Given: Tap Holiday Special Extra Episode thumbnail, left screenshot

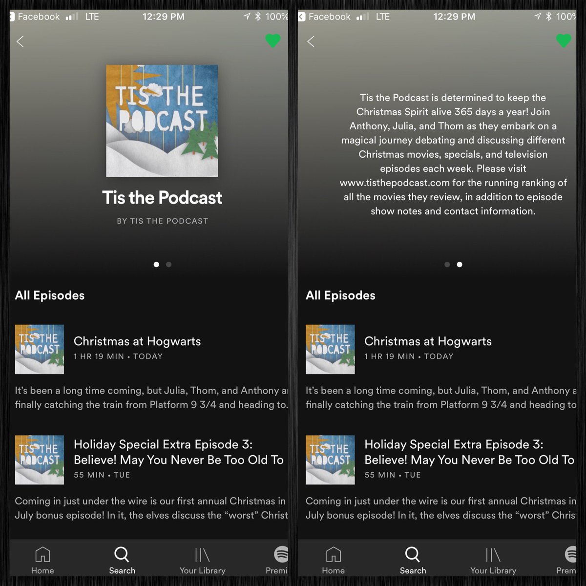Looking at the screenshot, I should [40, 460].
